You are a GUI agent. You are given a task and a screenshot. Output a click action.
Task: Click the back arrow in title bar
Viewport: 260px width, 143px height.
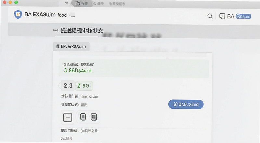67,3
